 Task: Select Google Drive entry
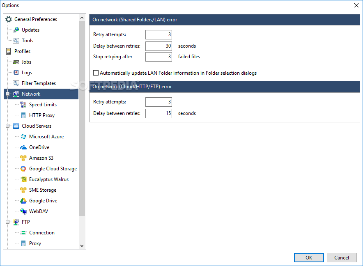point(43,201)
